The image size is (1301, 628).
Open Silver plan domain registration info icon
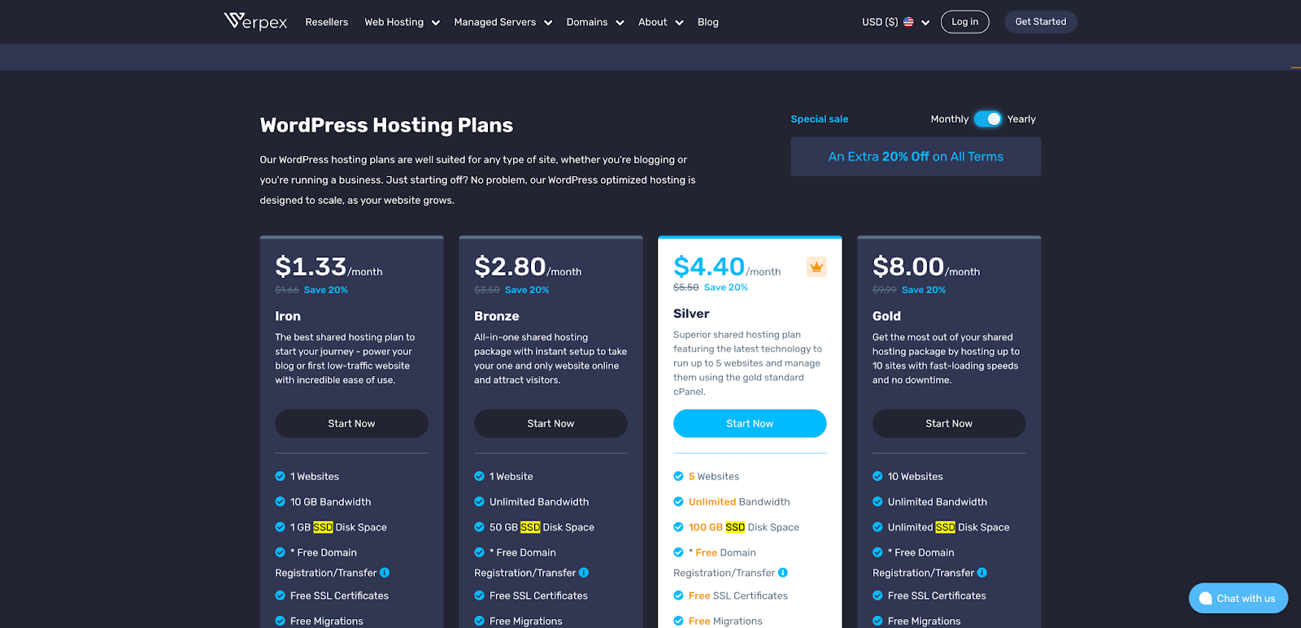[783, 573]
